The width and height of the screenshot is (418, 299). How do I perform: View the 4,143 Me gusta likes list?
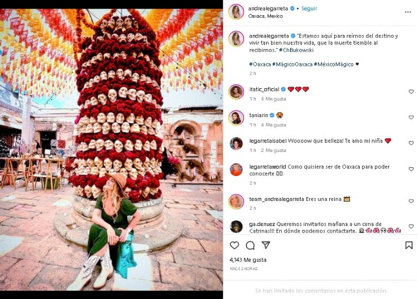pyautogui.click(x=247, y=260)
